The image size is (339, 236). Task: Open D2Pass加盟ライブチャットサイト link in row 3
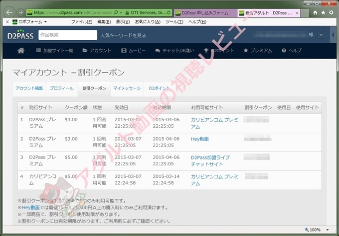pyautogui.click(x=210, y=161)
